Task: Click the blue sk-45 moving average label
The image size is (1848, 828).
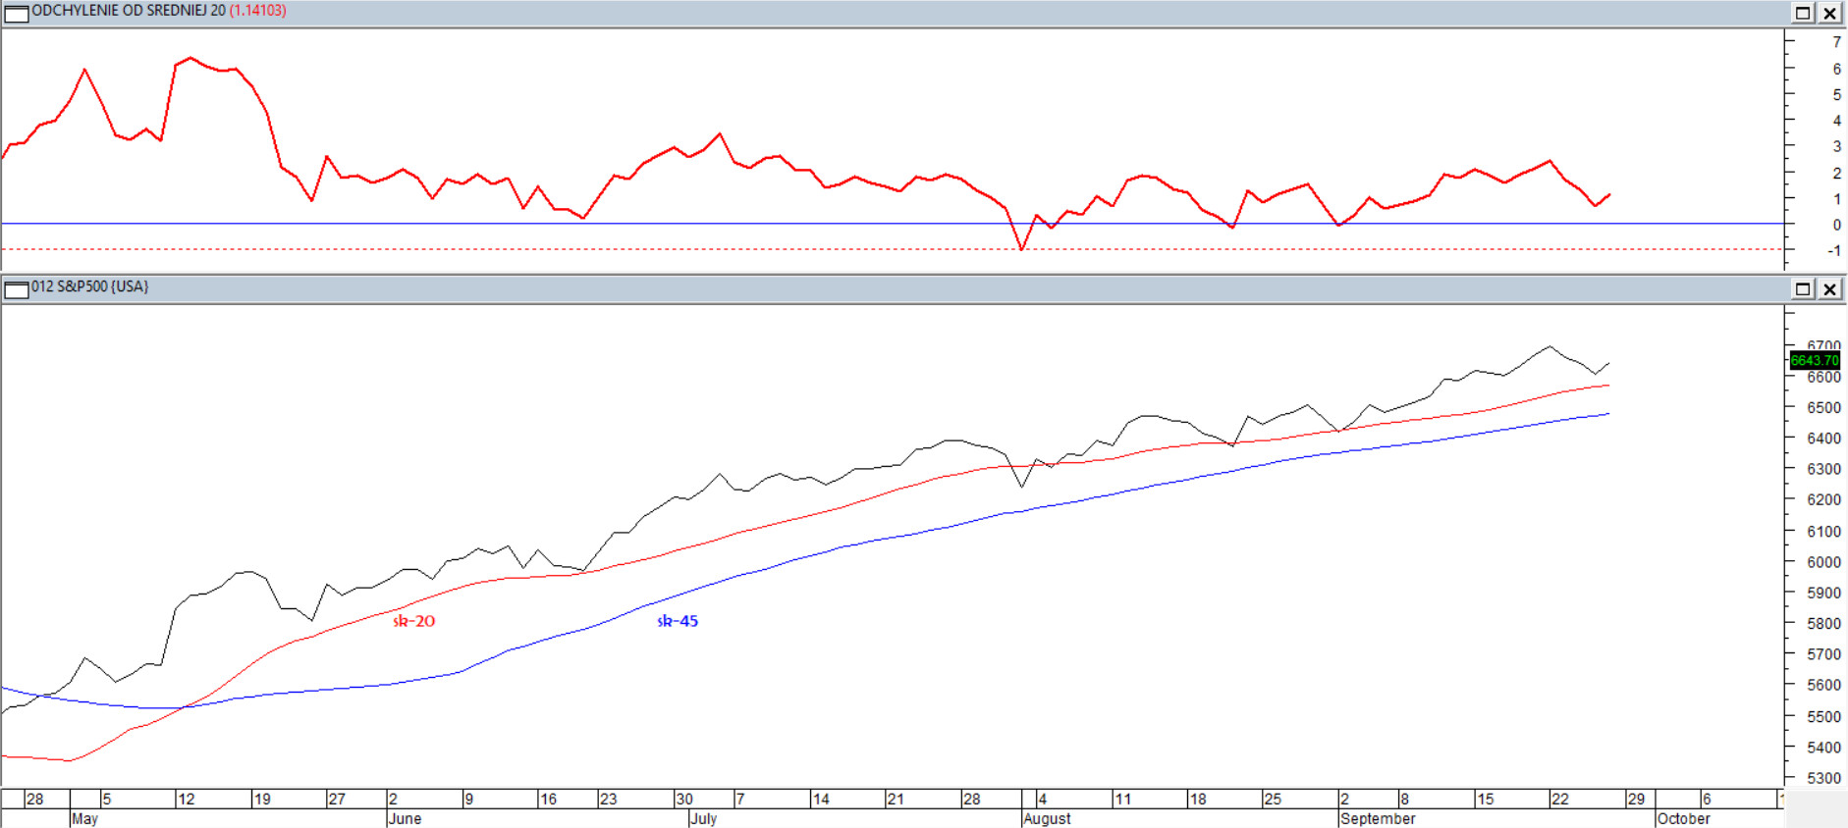Action: [x=678, y=621]
